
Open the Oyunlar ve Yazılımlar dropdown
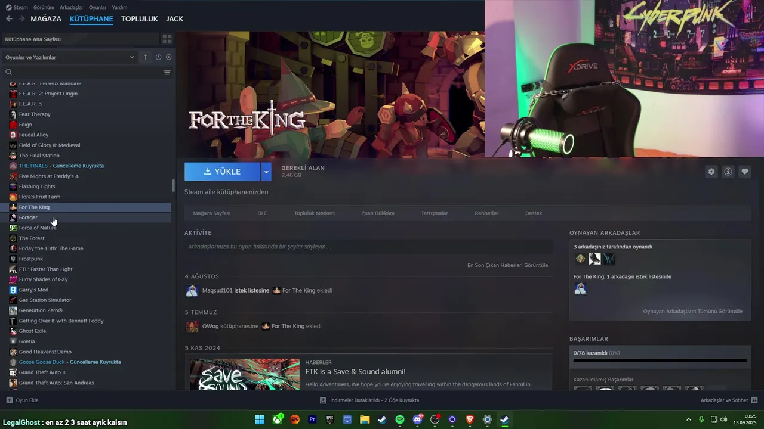click(70, 57)
